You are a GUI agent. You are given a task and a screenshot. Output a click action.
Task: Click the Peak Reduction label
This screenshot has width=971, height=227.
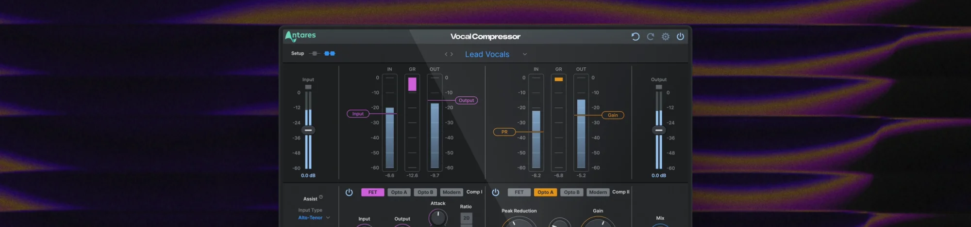[519, 211]
